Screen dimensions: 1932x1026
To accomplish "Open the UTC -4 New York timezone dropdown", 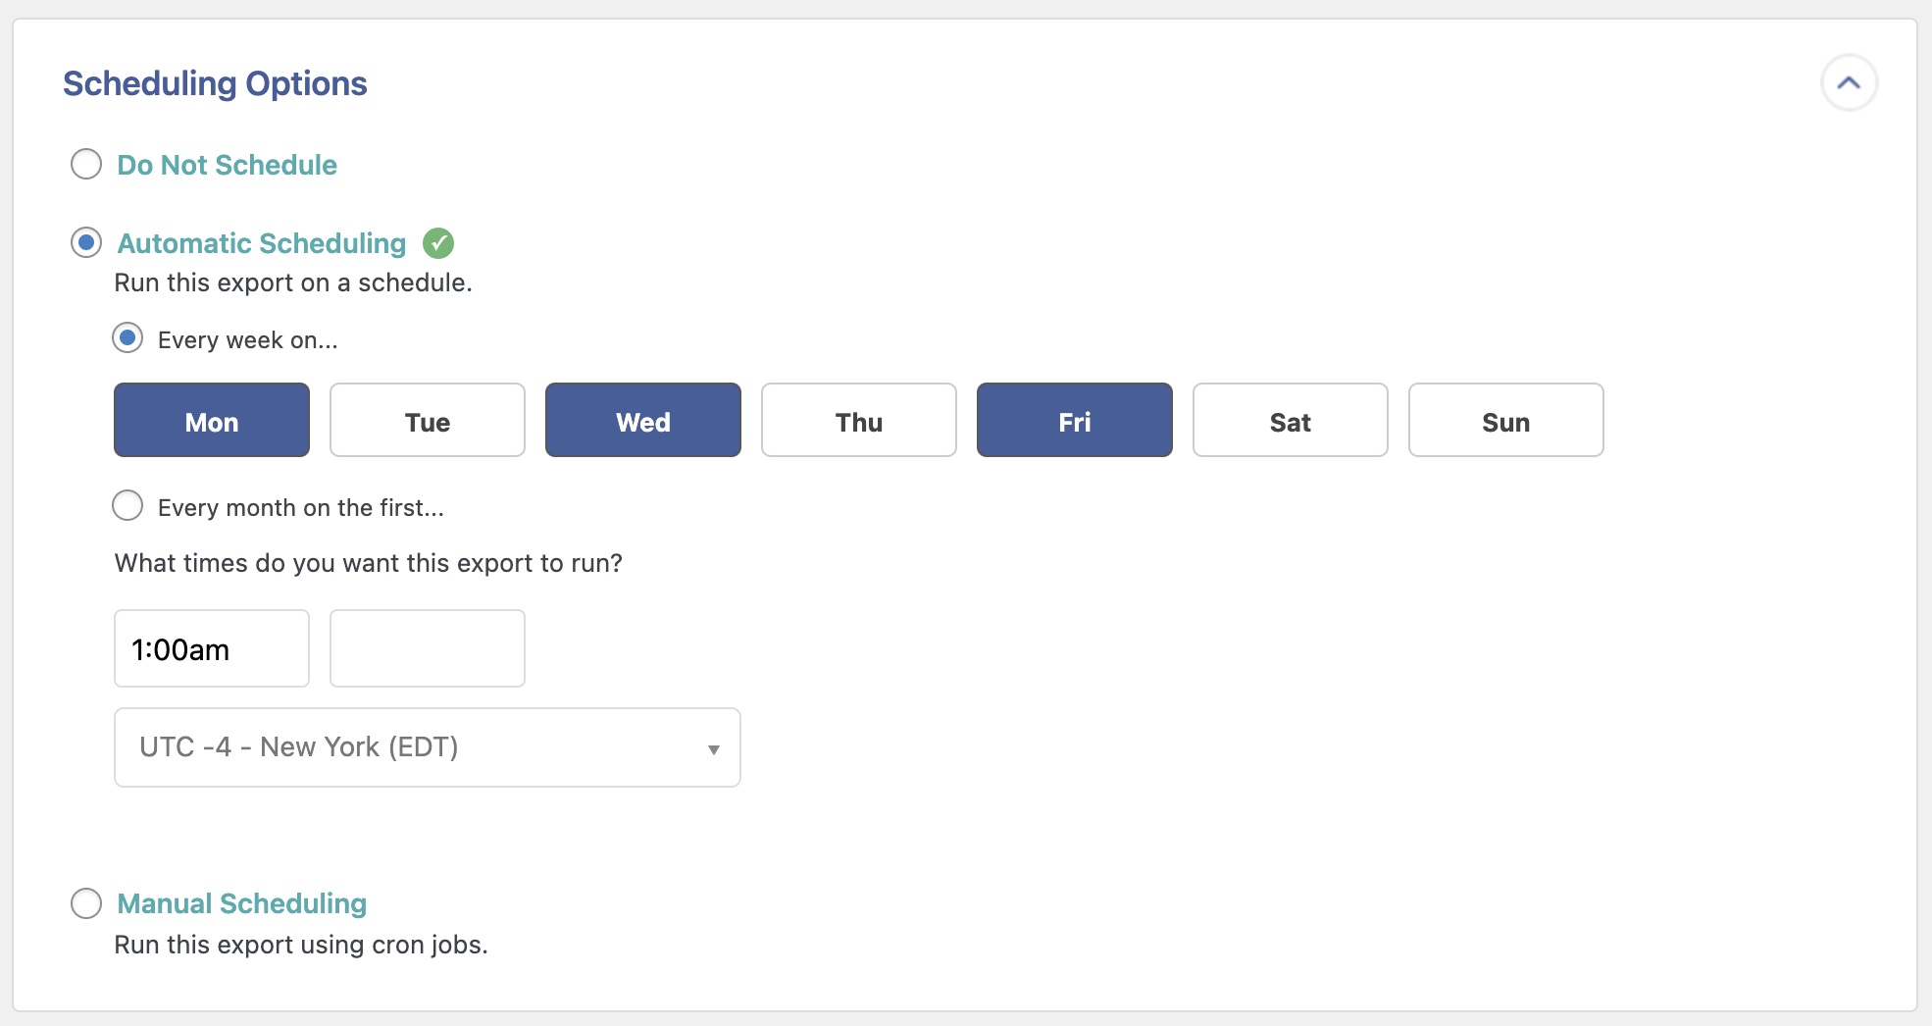I will click(x=412, y=747).
